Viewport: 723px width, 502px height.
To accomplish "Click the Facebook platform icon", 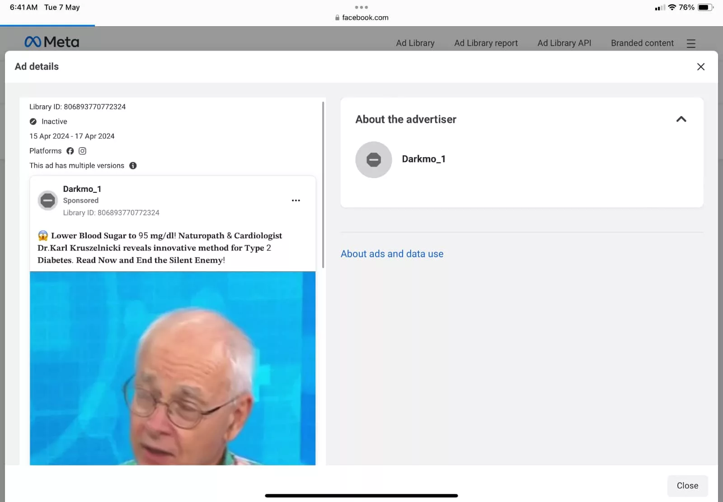I will point(70,151).
